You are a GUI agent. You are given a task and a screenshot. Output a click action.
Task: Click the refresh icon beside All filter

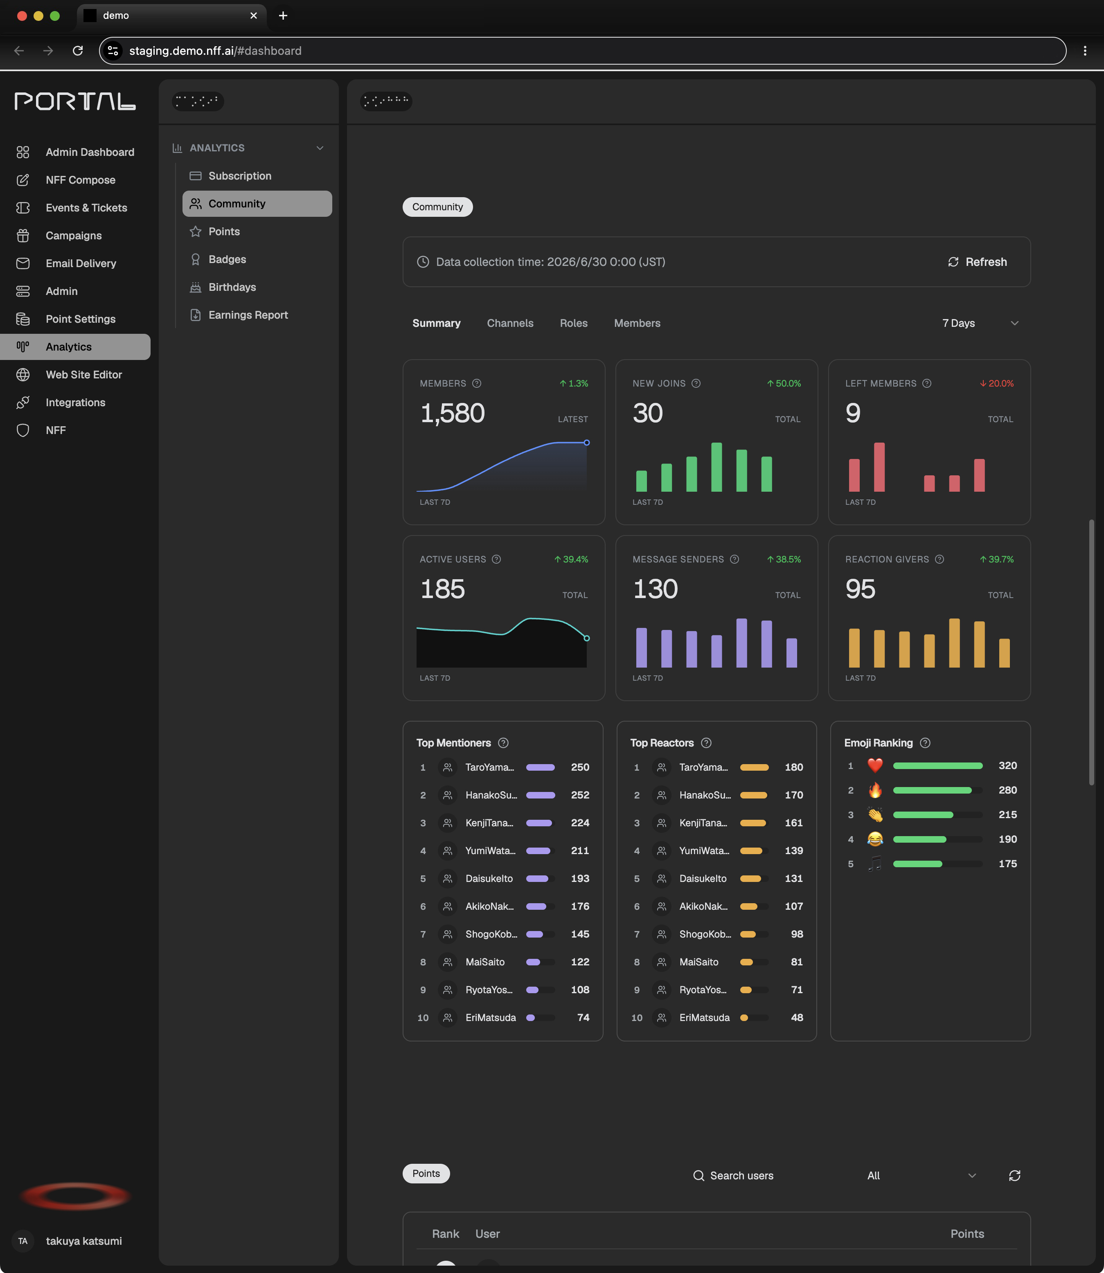1014,1176
